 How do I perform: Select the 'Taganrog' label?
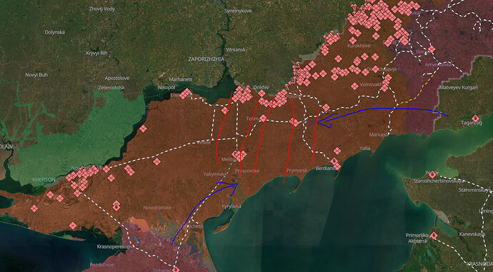[x=472, y=123]
